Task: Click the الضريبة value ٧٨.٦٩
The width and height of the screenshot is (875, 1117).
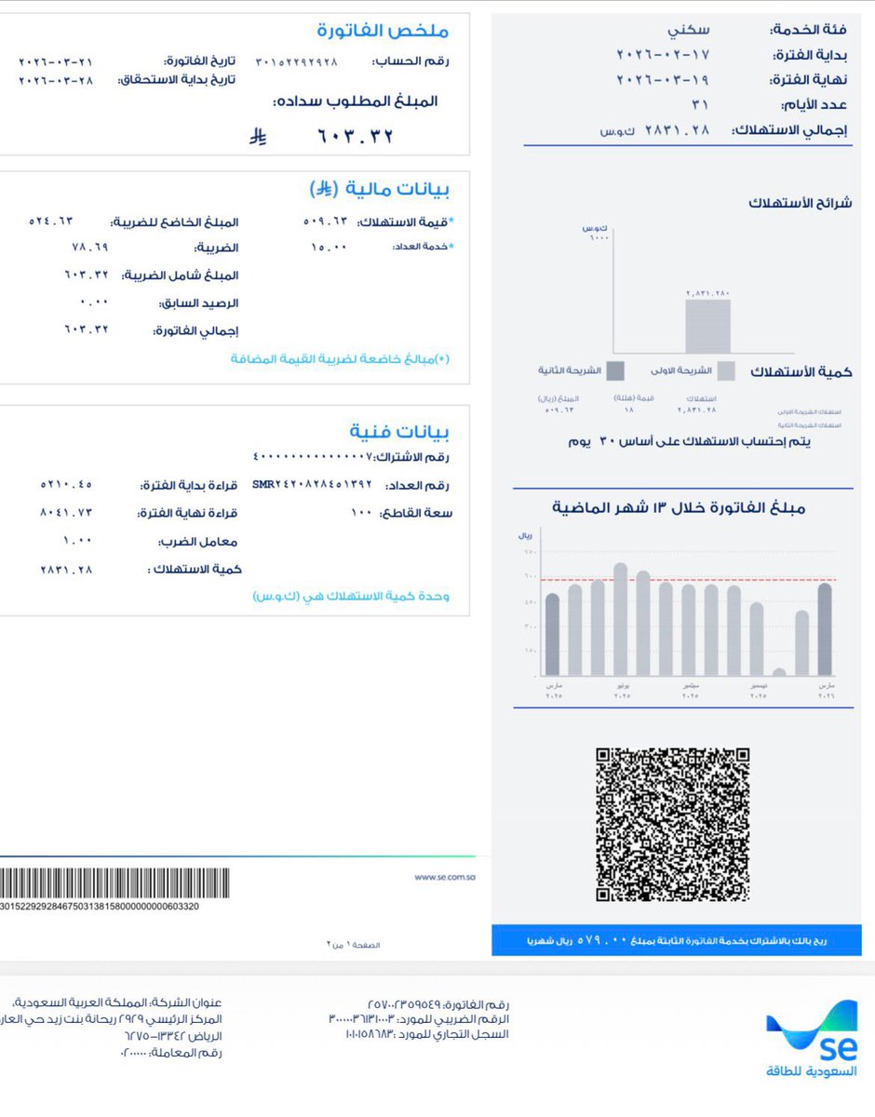Action: [x=90, y=248]
